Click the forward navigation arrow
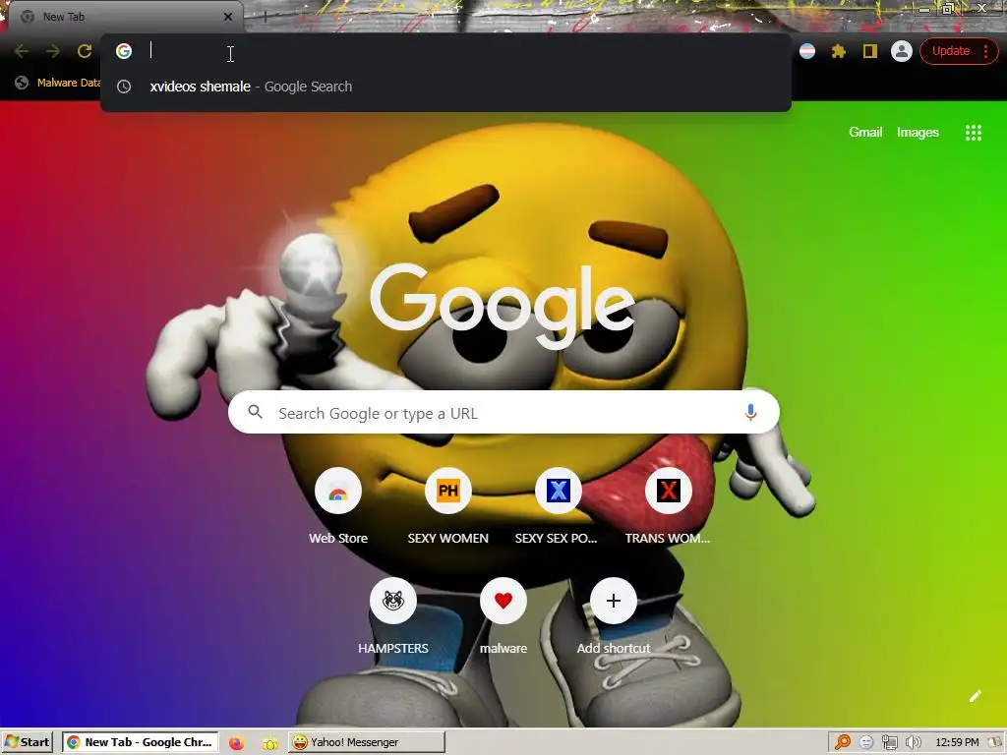Viewport: 1007px width, 755px height. (53, 51)
